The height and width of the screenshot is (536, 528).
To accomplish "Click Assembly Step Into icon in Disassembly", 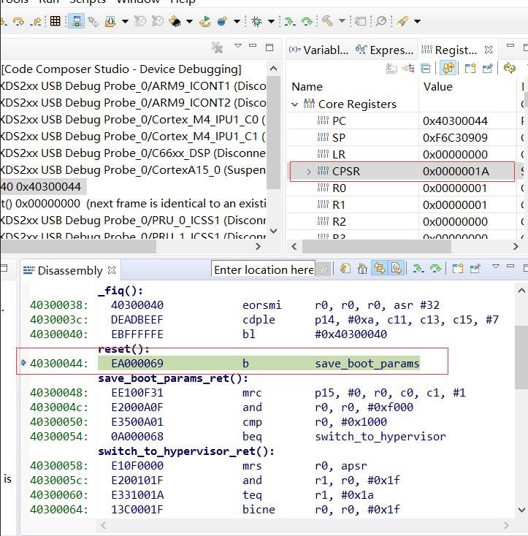I will click(x=418, y=269).
